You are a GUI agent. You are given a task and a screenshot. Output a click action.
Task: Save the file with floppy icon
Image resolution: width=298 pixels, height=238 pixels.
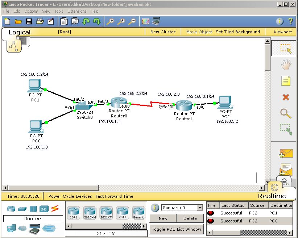point(29,21)
